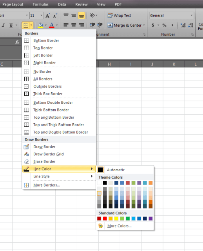203x251 pixels.
Task: Open the Font Color dropdown arrow
Action: click(x=57, y=25)
